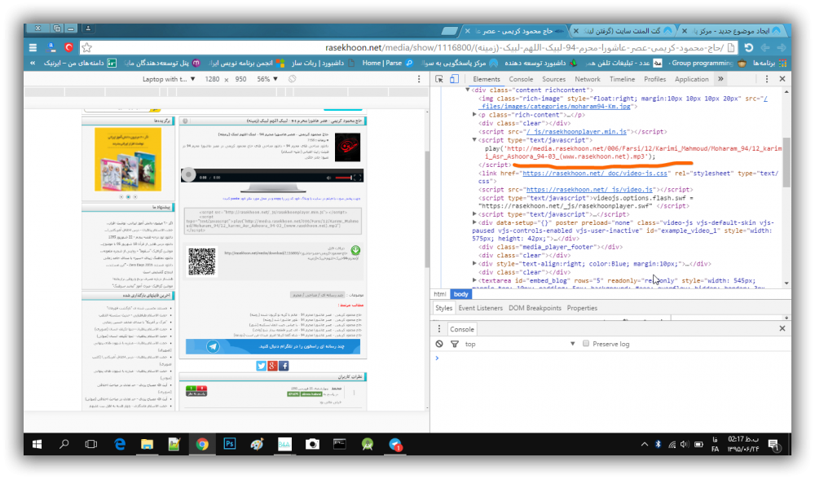The height and width of the screenshot is (479, 815).
Task: Launch Photoshop from the taskbar
Action: 230,444
